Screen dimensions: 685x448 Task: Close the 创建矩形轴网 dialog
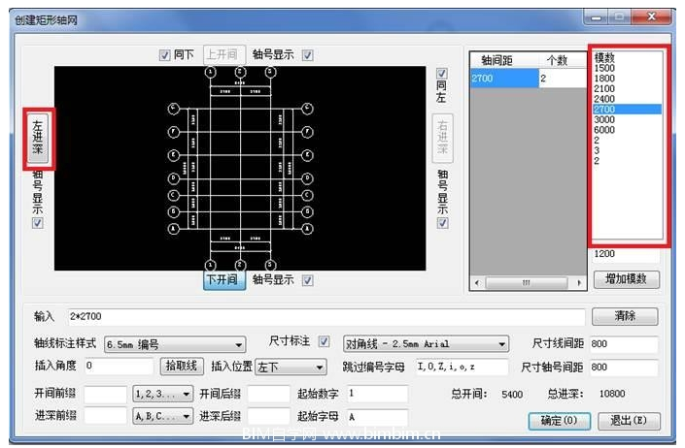pos(651,17)
